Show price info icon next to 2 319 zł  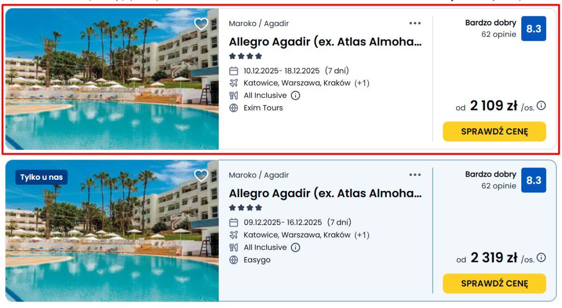541,257
